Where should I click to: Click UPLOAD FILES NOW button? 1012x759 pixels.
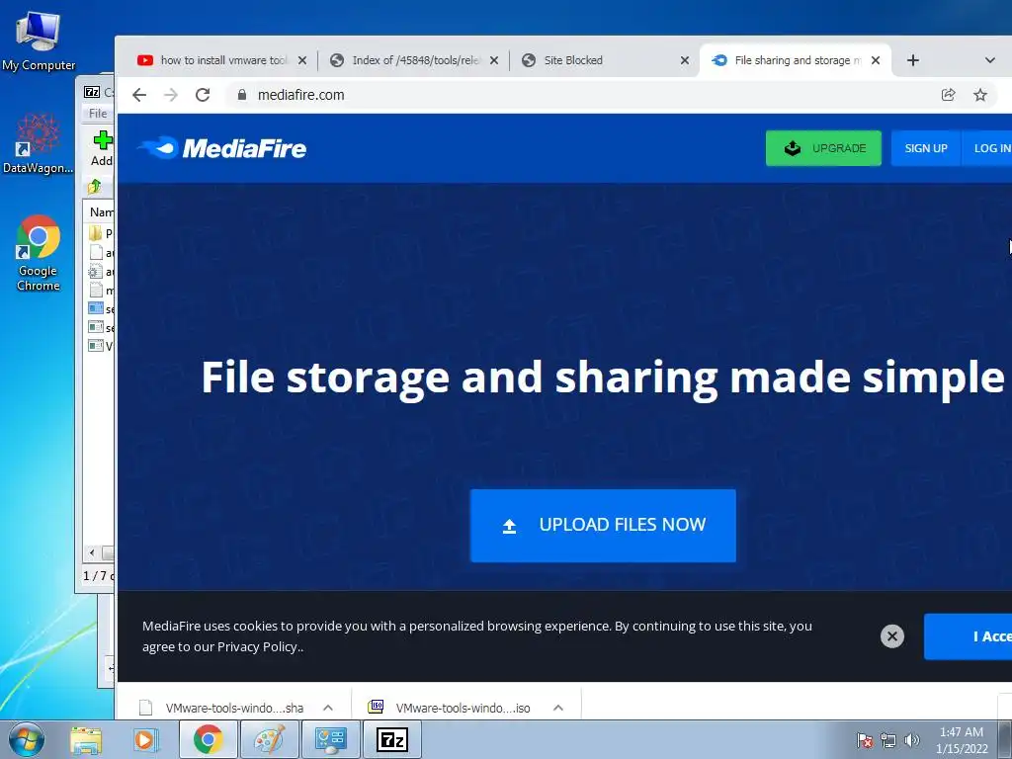(603, 526)
